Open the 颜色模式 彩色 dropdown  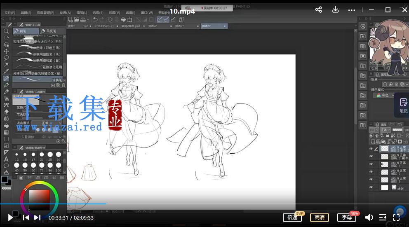pos(384,96)
